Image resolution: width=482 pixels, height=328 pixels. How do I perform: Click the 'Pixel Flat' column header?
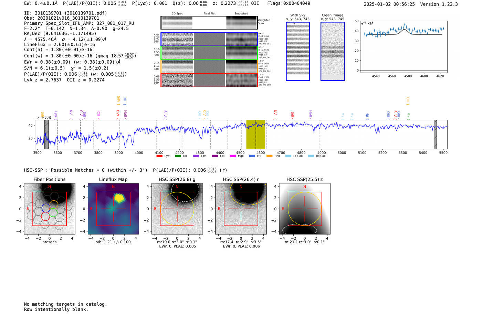[x=209, y=13]
